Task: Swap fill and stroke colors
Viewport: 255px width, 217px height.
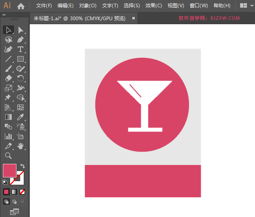Action: tap(23, 166)
